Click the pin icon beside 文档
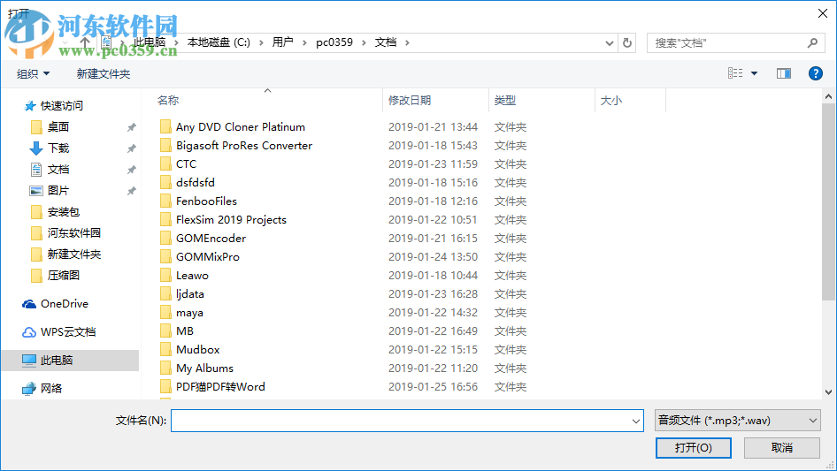This screenshot has width=837, height=471. click(x=131, y=170)
